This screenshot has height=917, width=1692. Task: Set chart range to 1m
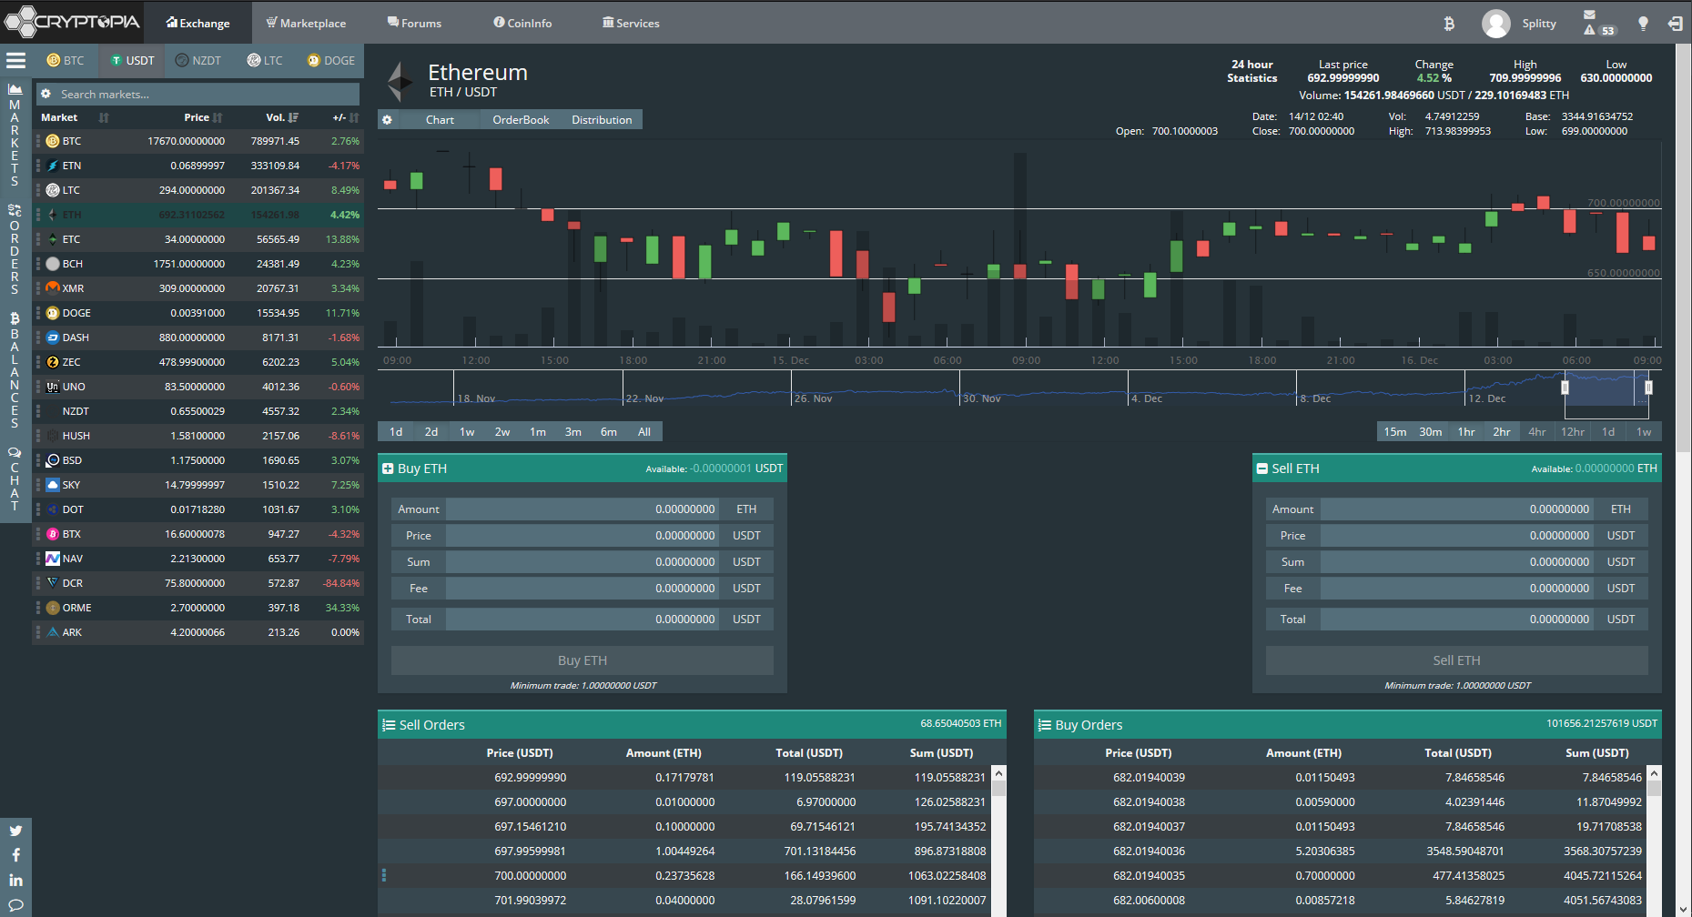(x=538, y=431)
